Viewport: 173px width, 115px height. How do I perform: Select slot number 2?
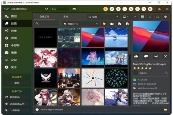click(x=112, y=9)
